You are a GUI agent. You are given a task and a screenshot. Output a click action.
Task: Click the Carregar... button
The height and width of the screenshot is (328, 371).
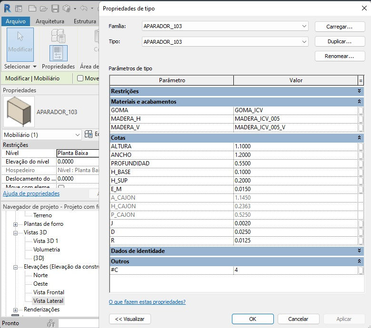pos(340,27)
